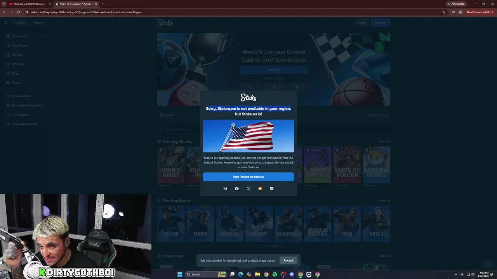The height and width of the screenshot is (279, 497).
Task: Open Affiliate in the sidebar
Action: coord(17,55)
